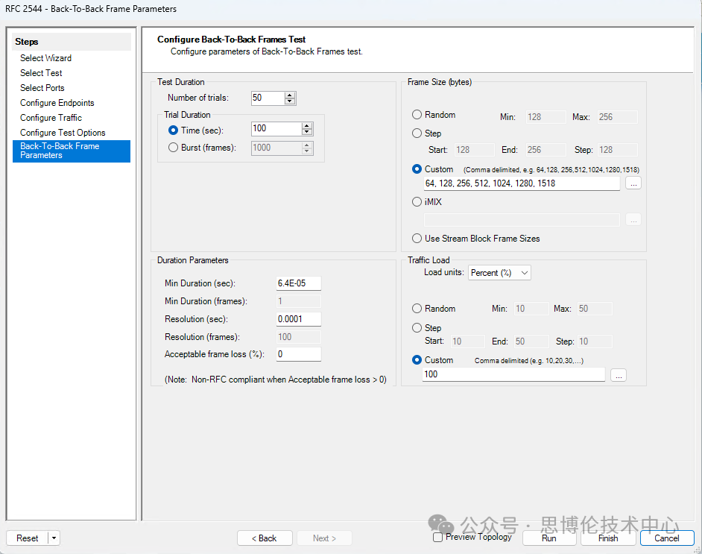Enable the Preview Topology checkbox

coord(438,537)
